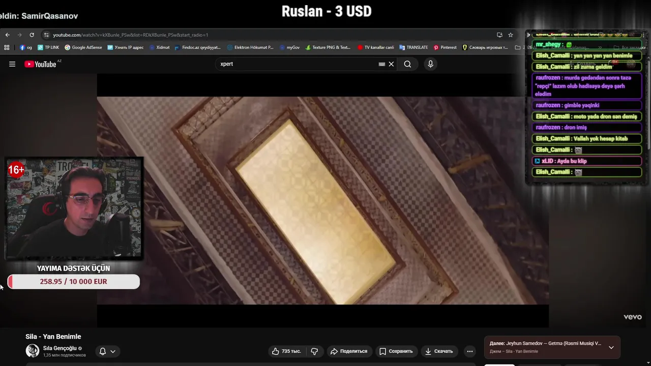Screen dimensions: 651x366
Task: Open the TP LINK bookmark
Action: [48, 47]
